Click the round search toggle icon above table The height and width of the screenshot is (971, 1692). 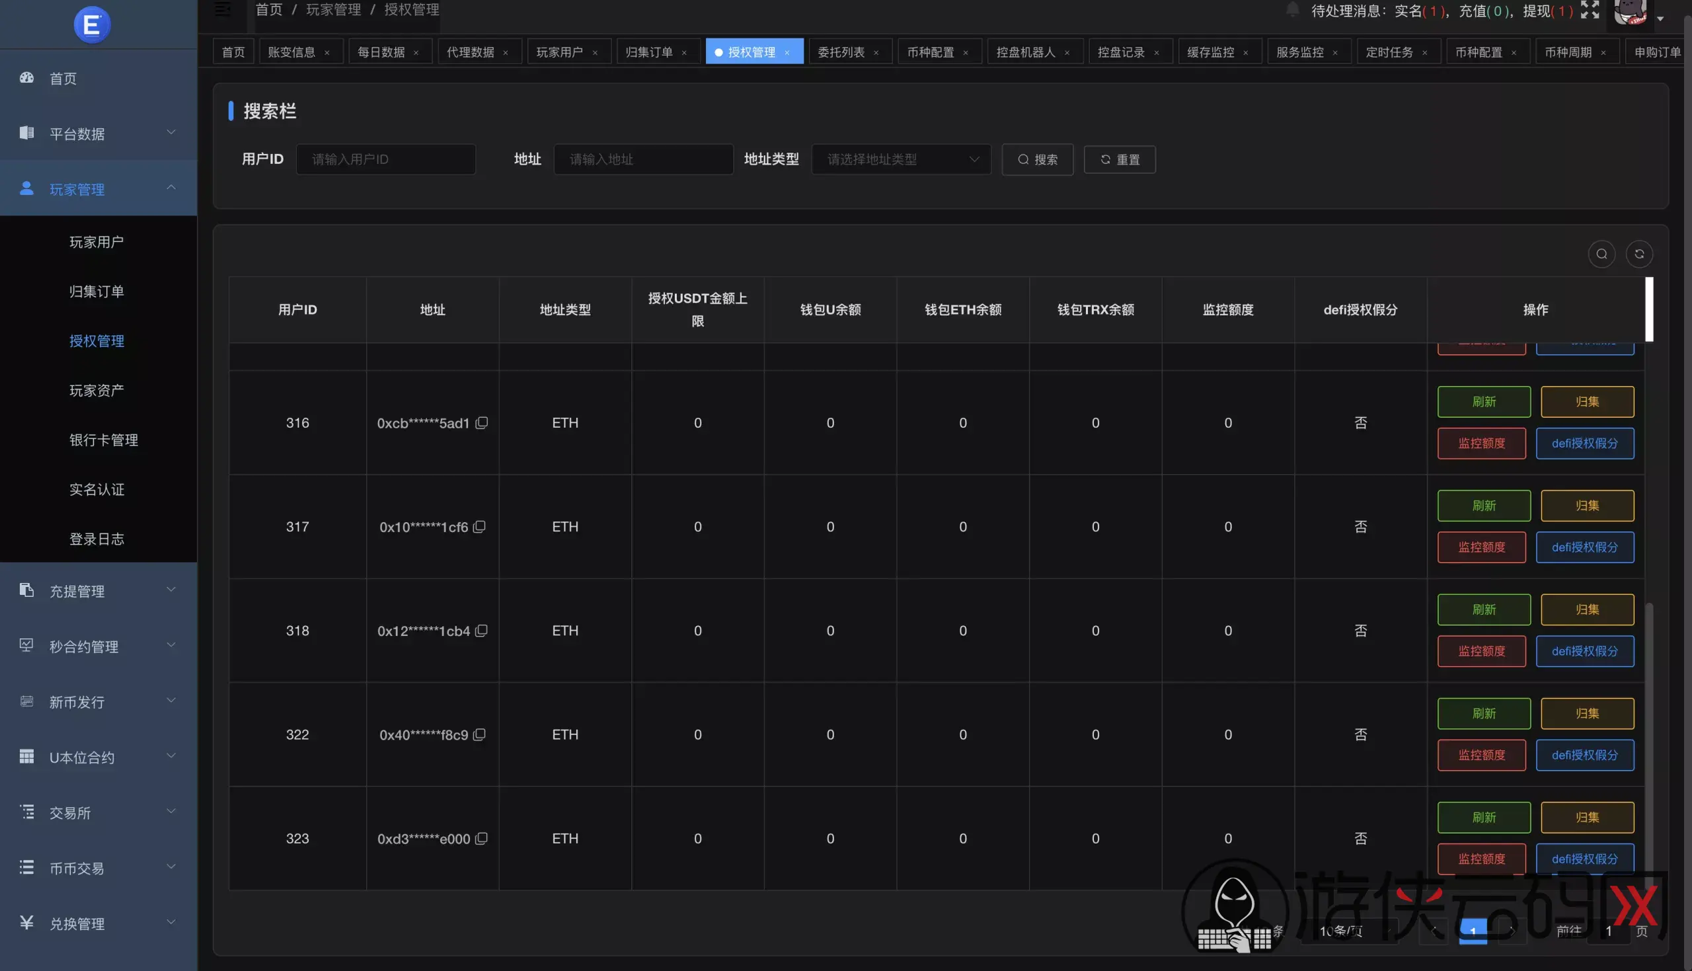(x=1601, y=254)
